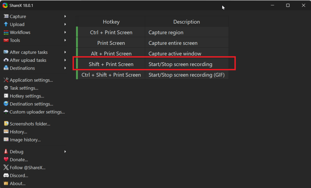The width and height of the screenshot is (311, 188).
Task: Click the Capture menu camera icon
Action: tap(6, 16)
